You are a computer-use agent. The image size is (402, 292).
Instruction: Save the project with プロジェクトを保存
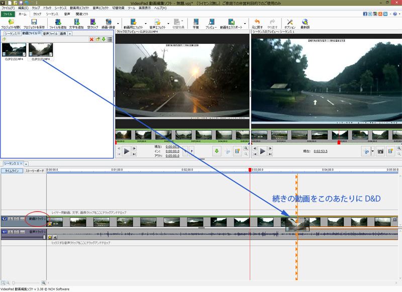(34, 24)
